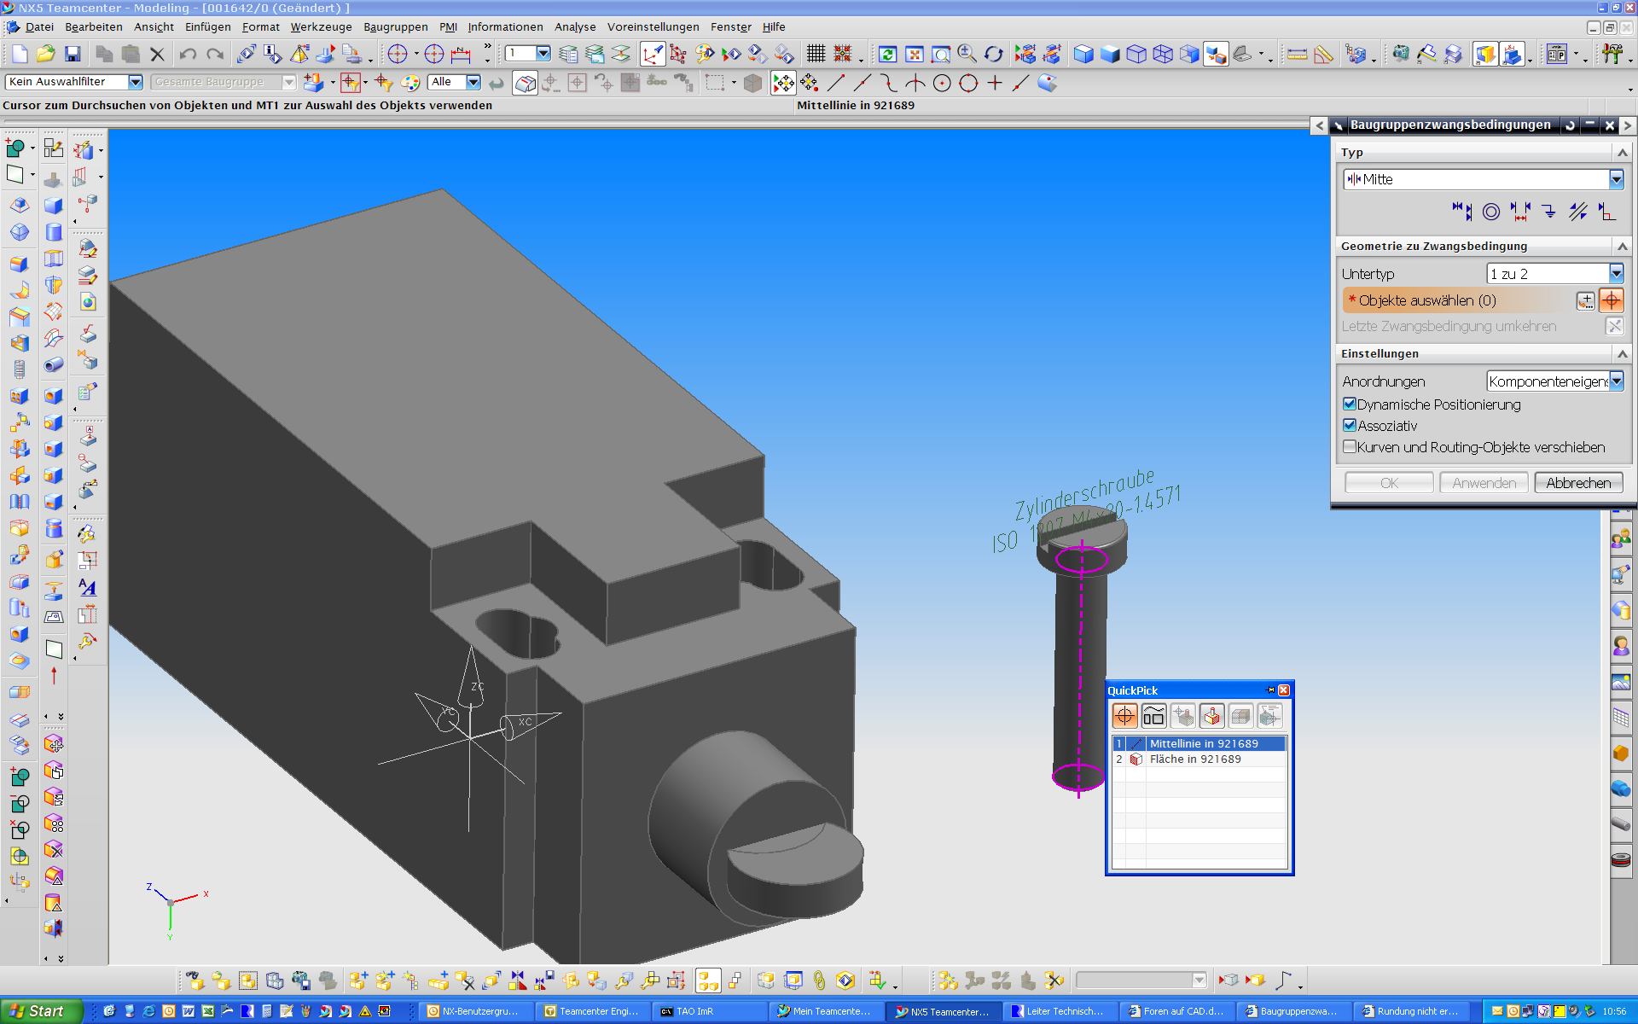The width and height of the screenshot is (1638, 1024).
Task: Click the Redo arrow icon
Action: [215, 55]
